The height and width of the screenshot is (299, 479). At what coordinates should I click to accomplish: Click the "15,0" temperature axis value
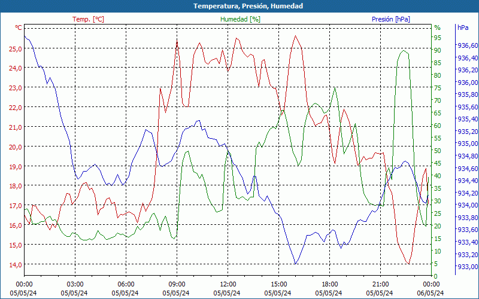click(x=16, y=245)
